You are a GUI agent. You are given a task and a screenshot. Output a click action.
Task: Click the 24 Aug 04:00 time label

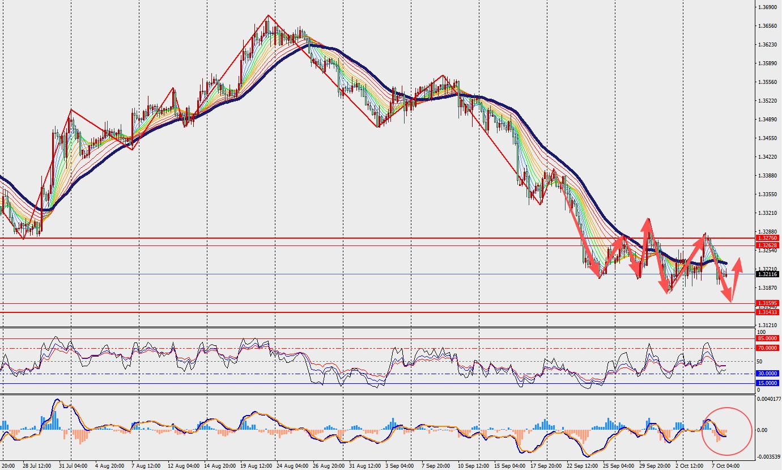[x=291, y=465]
